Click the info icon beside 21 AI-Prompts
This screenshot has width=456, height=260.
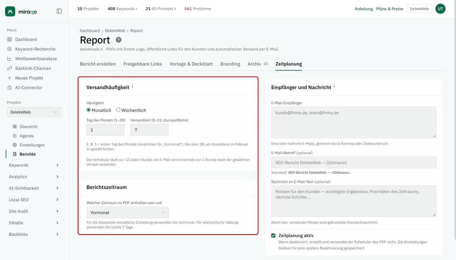pyautogui.click(x=175, y=9)
